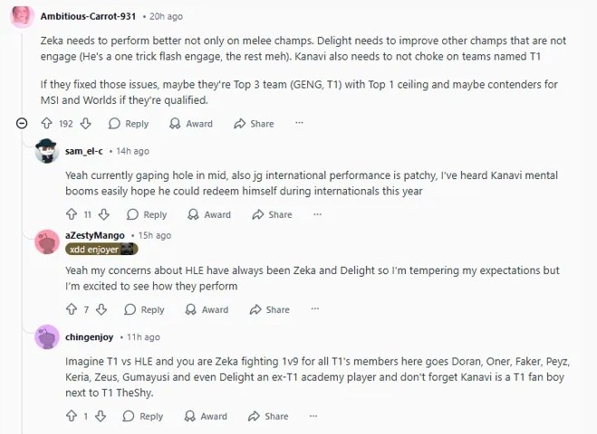Reply to Ambitious-Carrot-931's top comment

click(128, 123)
